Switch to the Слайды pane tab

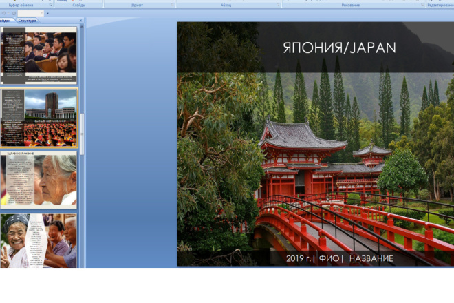(6, 21)
